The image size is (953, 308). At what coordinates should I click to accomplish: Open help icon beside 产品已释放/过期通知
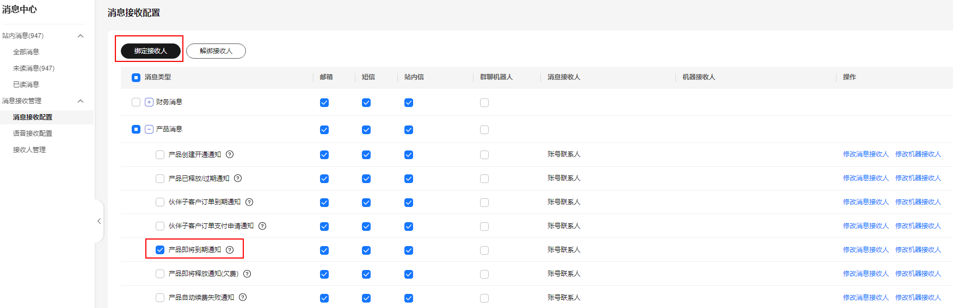point(238,178)
